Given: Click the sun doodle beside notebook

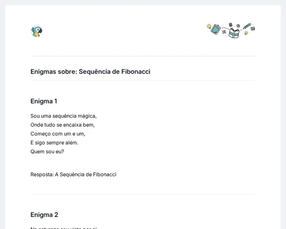Looking at the screenshot, I should [209, 26].
